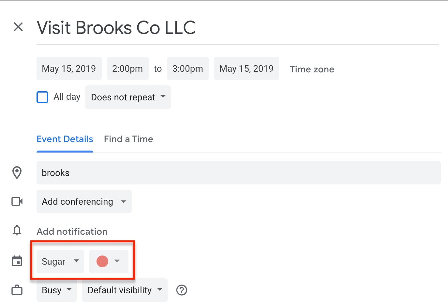Open the Sugar calendar dropdown
This screenshot has width=448, height=307.
click(60, 261)
